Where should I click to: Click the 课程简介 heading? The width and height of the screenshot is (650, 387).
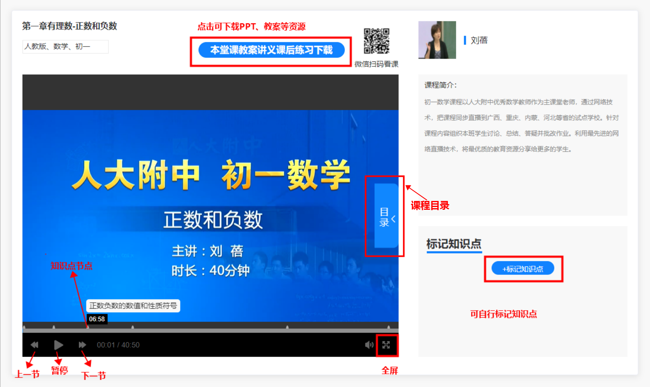coord(440,85)
